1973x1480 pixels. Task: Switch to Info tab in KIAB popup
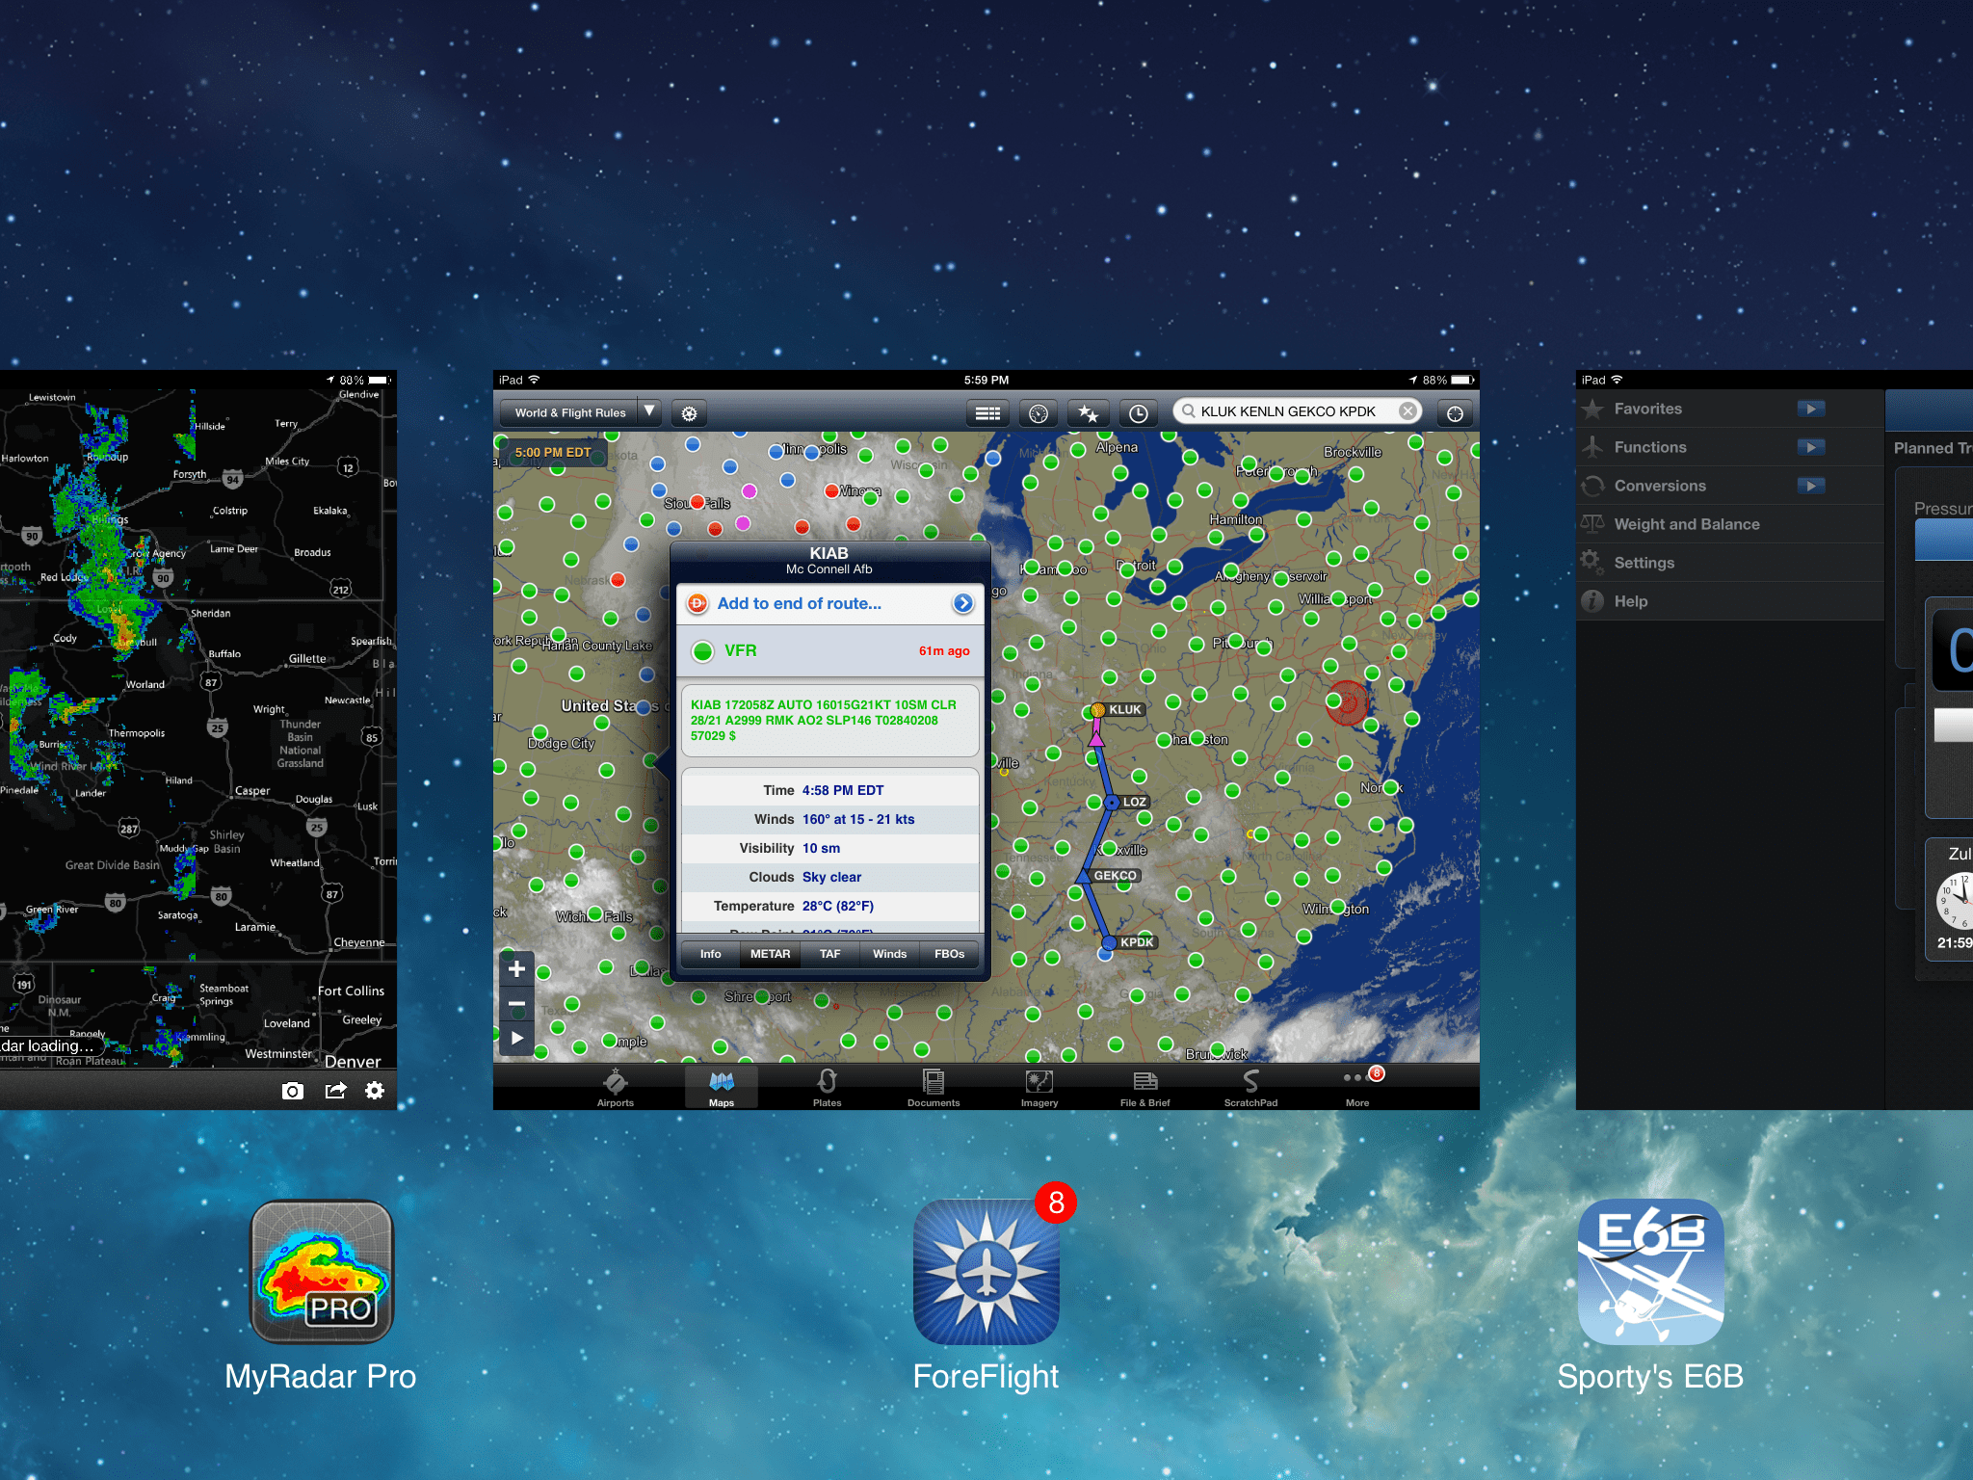pyautogui.click(x=710, y=954)
